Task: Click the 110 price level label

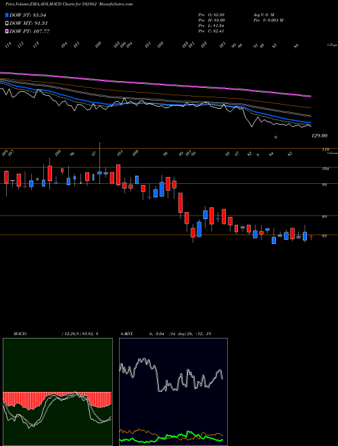Action: pos(326,149)
